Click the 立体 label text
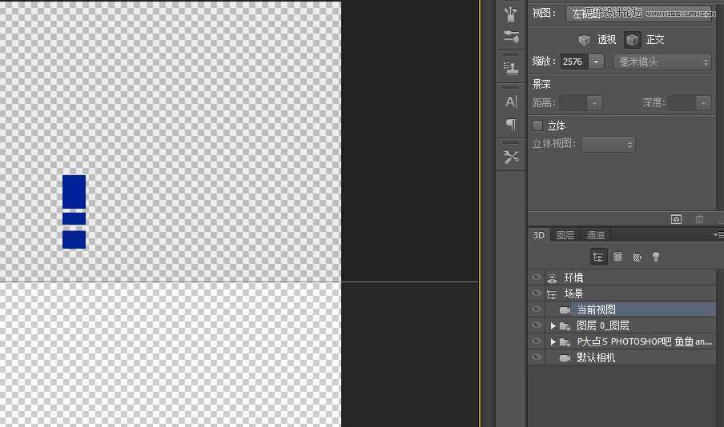724x427 pixels. click(x=557, y=126)
